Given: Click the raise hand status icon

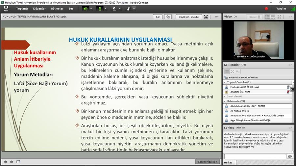Looking at the screenshot, I should coord(129,9).
